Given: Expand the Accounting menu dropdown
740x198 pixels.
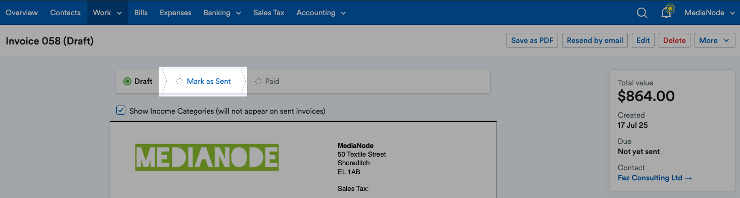Looking at the screenshot, I should 321,13.
